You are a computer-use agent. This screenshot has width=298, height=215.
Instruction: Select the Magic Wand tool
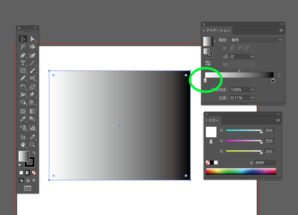23,47
